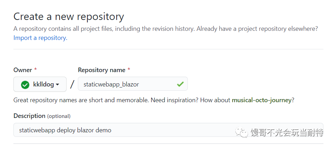Viewport: 334px width, 147px height.
Task: Click the red asterisk beside Repository name
Action: 129,69
